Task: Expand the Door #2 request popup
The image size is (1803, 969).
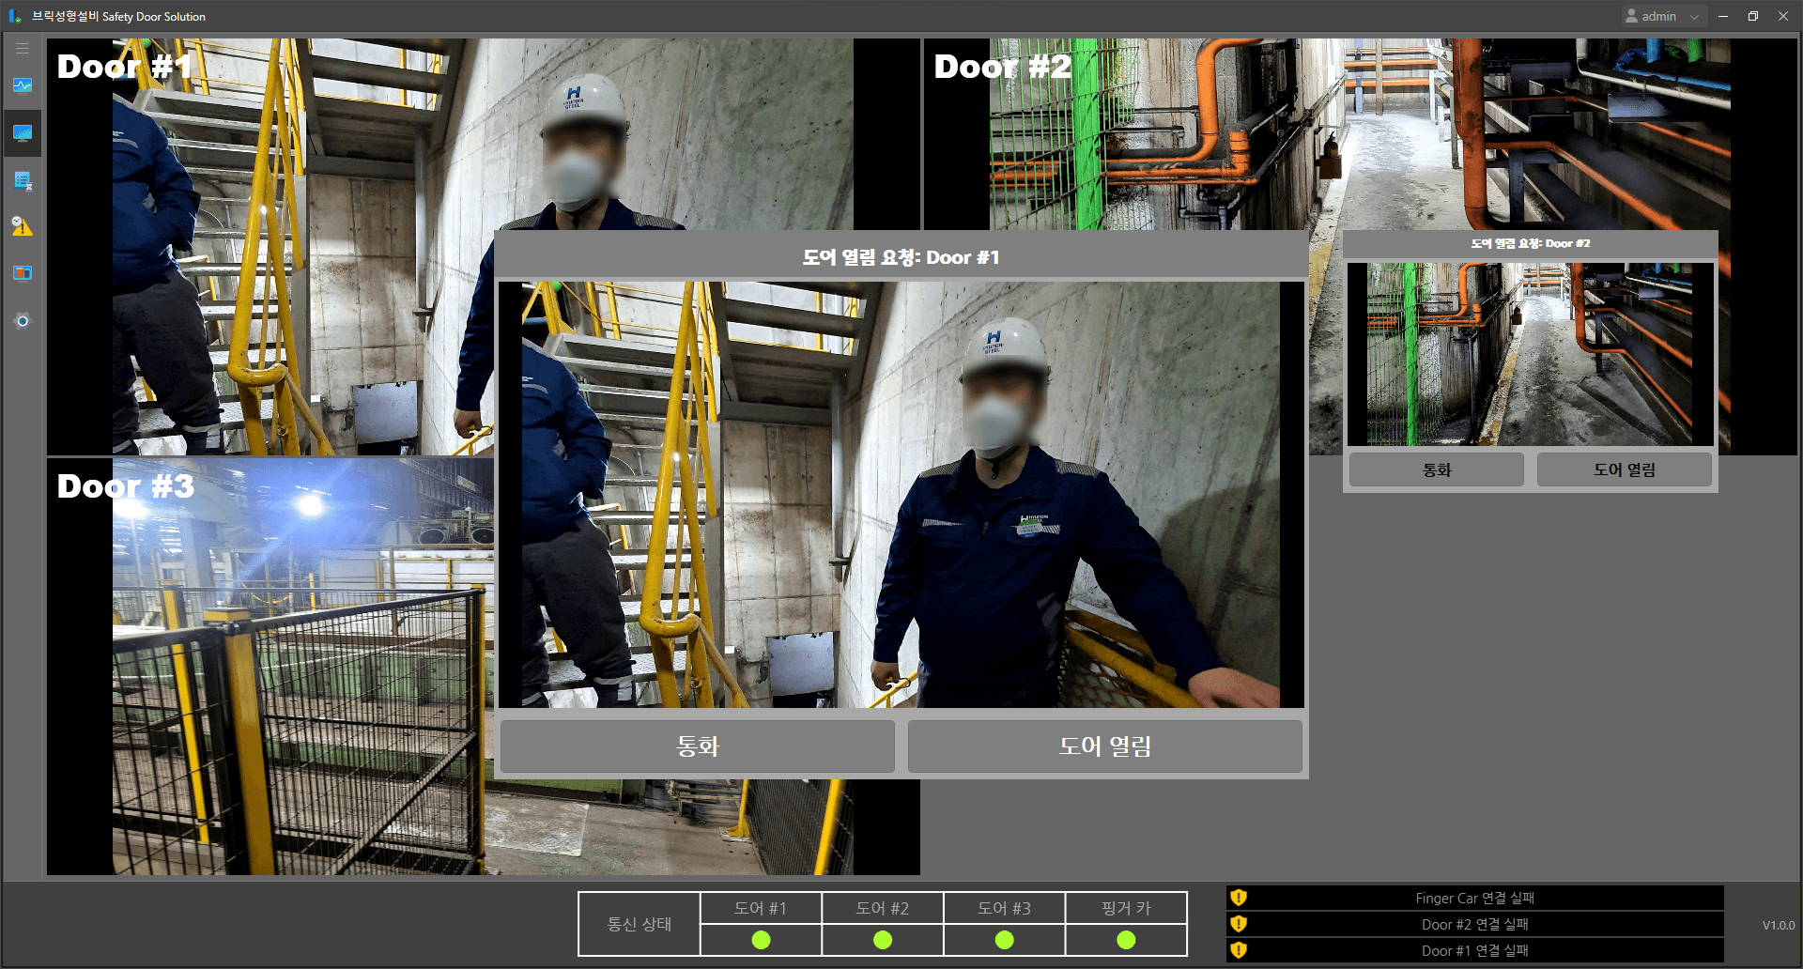Action: (1529, 243)
